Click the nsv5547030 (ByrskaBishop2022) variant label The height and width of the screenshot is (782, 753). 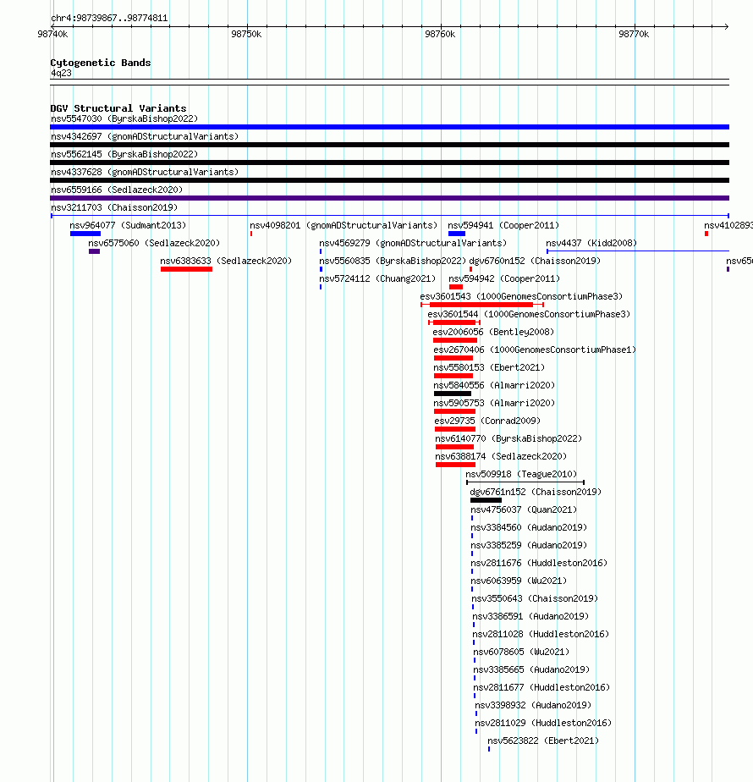click(124, 118)
